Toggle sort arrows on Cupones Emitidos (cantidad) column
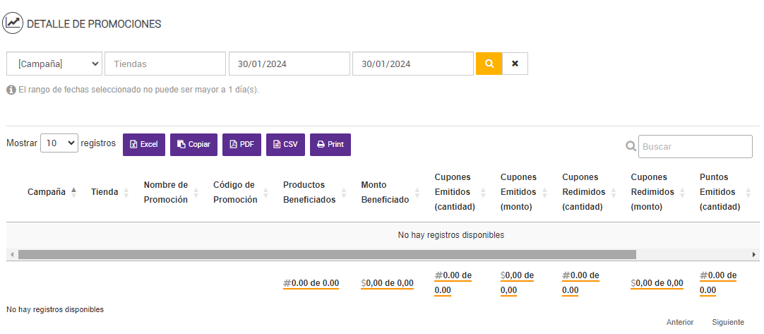Screen dimensions: 764x334 pos(483,193)
